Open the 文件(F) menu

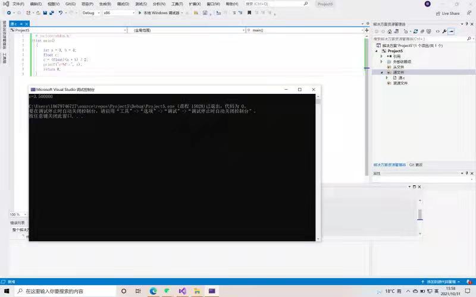(x=18, y=4)
